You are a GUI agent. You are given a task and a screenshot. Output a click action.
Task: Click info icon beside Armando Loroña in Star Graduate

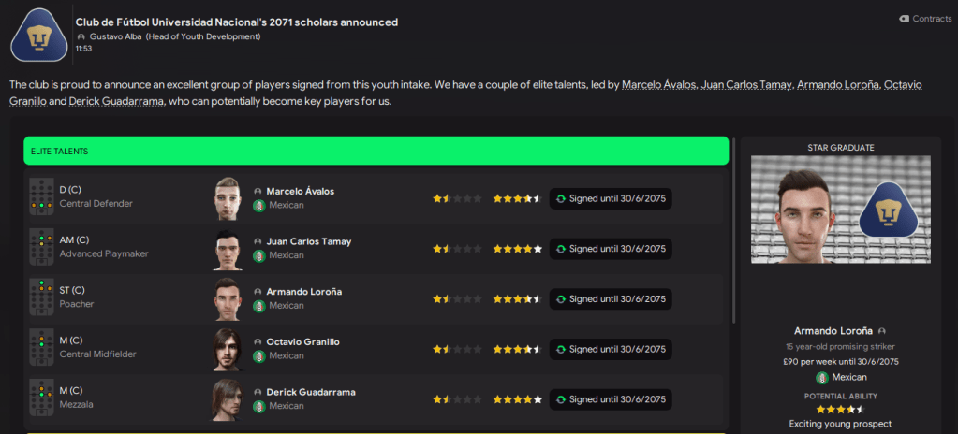coord(882,331)
